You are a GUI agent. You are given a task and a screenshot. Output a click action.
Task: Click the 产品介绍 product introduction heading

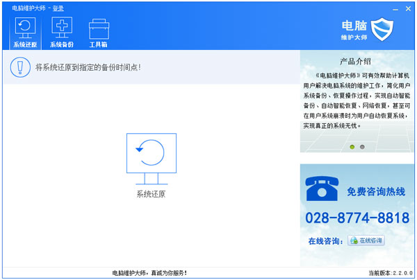tap(357, 61)
